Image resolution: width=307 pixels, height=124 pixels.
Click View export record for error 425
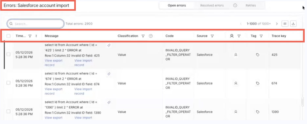coord(54,63)
